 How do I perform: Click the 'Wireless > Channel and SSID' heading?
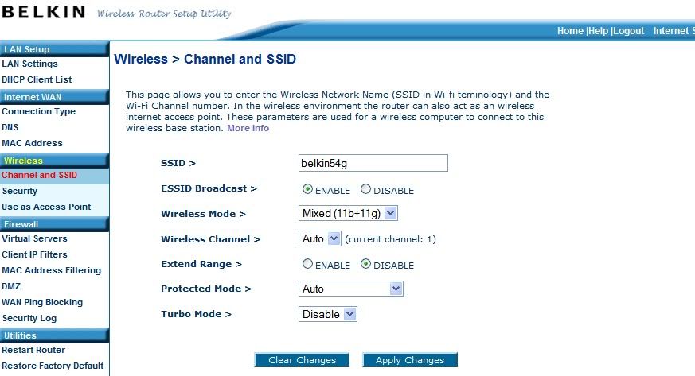point(205,59)
